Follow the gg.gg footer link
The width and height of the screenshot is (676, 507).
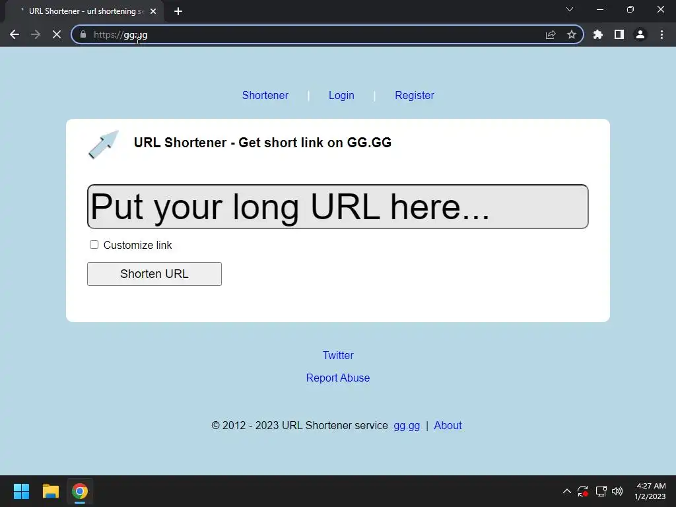[407, 426]
